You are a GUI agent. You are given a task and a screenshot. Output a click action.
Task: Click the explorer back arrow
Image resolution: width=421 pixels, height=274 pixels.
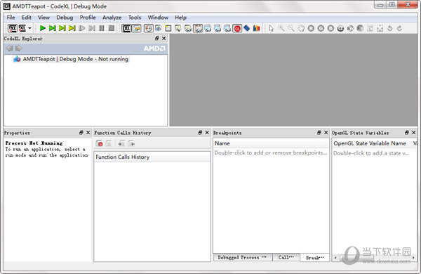point(10,48)
